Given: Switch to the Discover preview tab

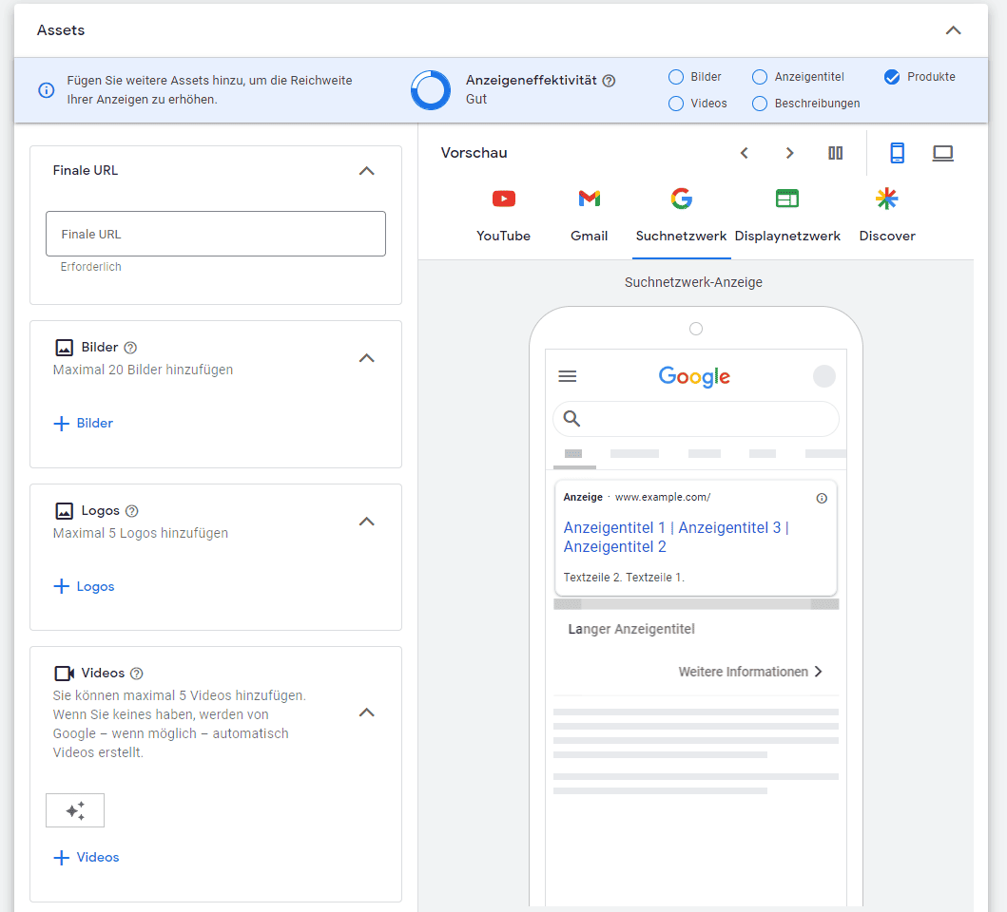Looking at the screenshot, I should coord(887,216).
